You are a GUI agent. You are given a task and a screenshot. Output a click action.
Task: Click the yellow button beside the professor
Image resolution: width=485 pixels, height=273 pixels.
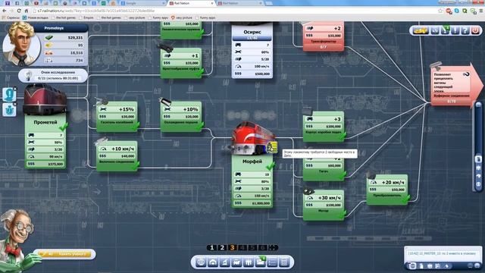tap(65, 254)
